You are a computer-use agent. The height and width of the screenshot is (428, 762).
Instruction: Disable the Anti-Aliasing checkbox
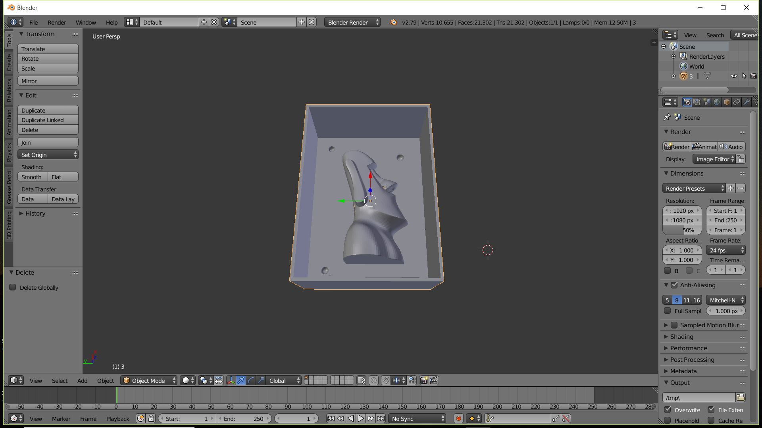tap(674, 285)
